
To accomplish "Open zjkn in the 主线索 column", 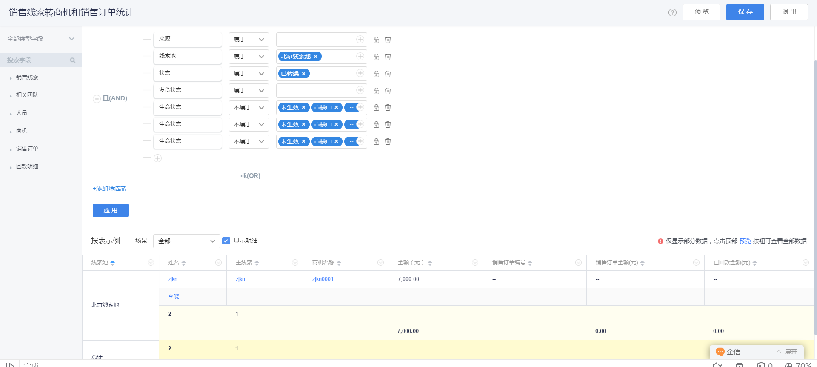I will [x=240, y=279].
